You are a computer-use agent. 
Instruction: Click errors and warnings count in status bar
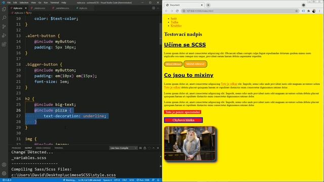[7, 180]
